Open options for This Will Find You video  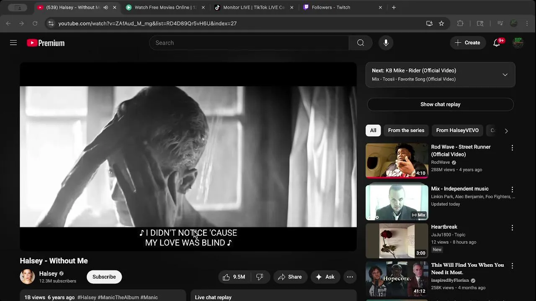[512, 266]
